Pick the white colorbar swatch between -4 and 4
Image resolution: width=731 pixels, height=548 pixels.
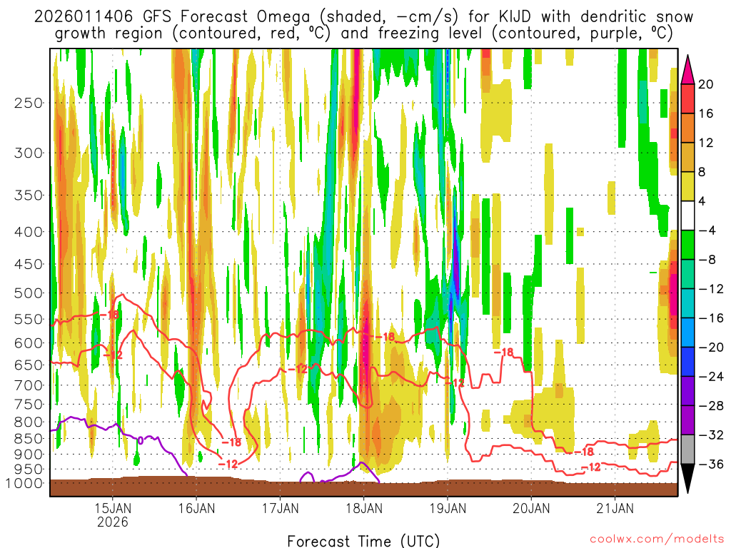point(687,216)
